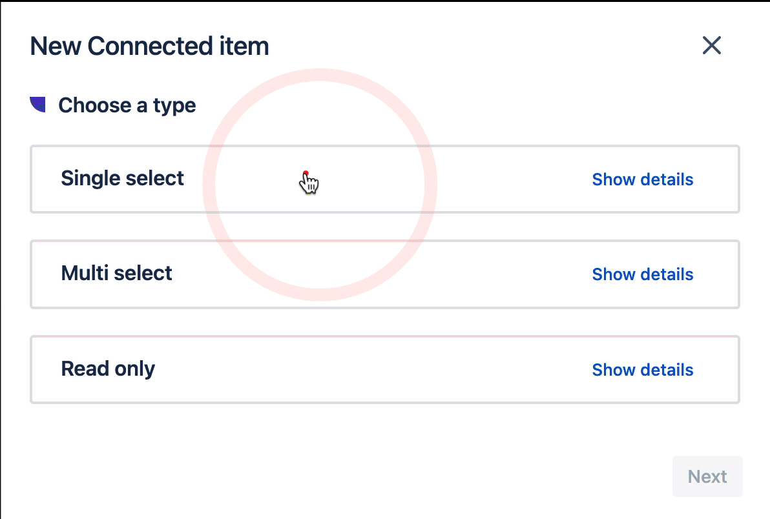Choose the Multi select type card
Image resolution: width=770 pixels, height=519 pixels.
click(384, 274)
